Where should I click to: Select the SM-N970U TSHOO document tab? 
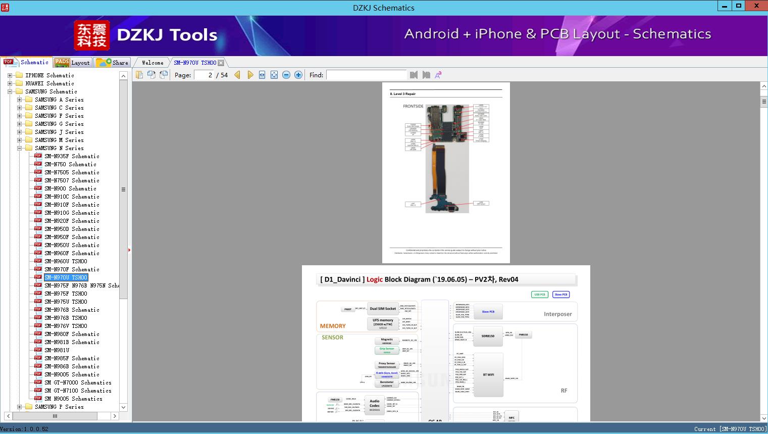[195, 63]
